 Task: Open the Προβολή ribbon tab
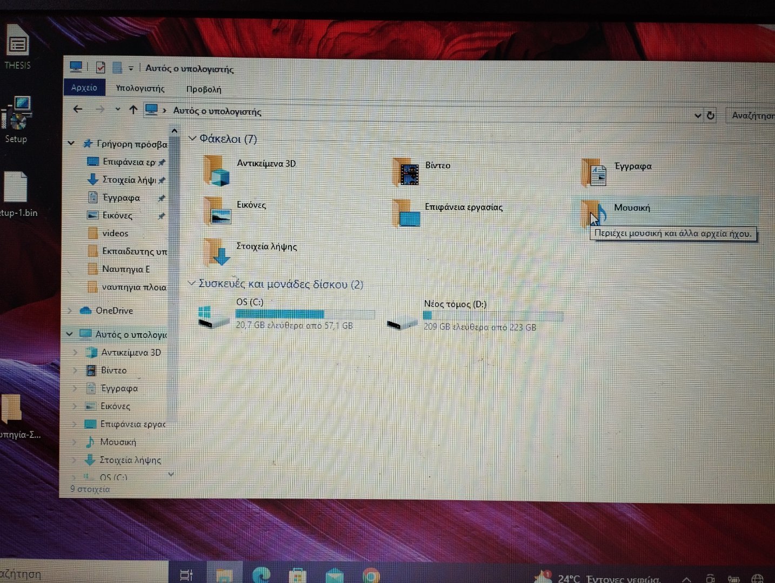pyautogui.click(x=204, y=89)
